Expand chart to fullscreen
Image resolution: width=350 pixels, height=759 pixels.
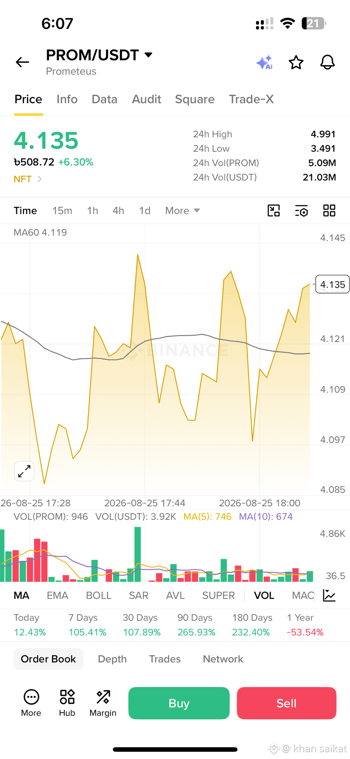point(24,471)
